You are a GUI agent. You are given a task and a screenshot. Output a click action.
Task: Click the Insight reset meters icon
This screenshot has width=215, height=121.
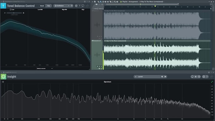(x=192, y=76)
